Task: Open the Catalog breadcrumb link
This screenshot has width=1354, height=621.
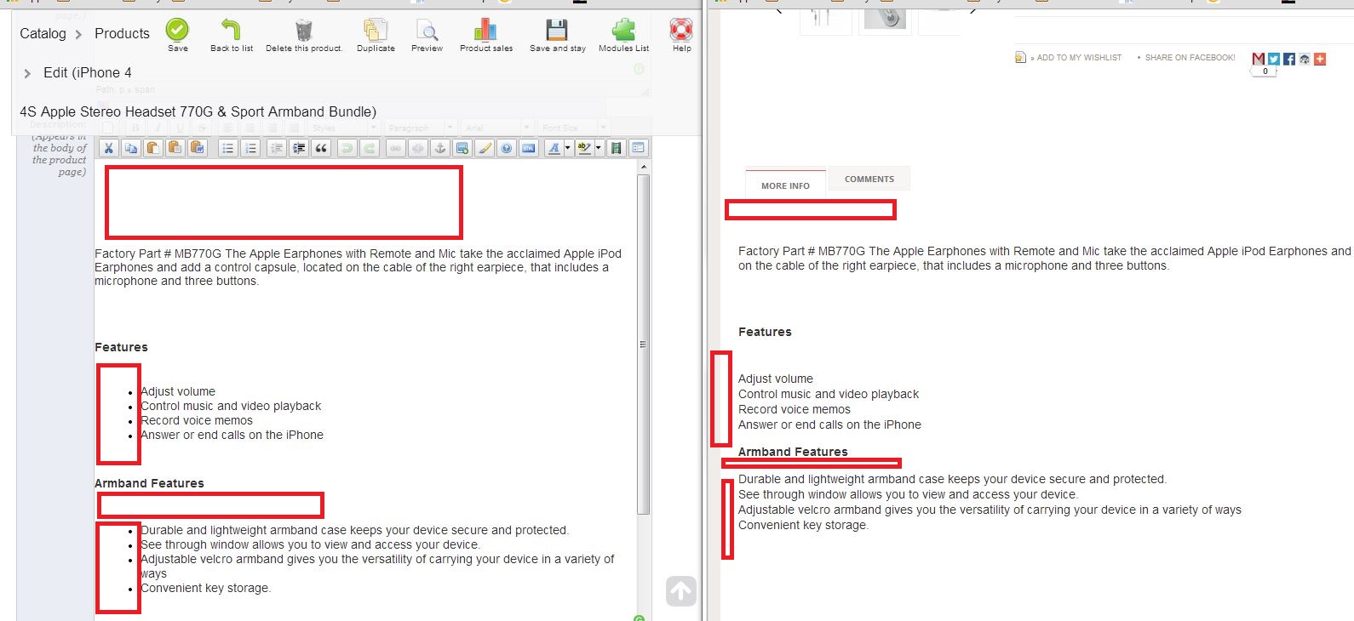Action: tap(43, 33)
